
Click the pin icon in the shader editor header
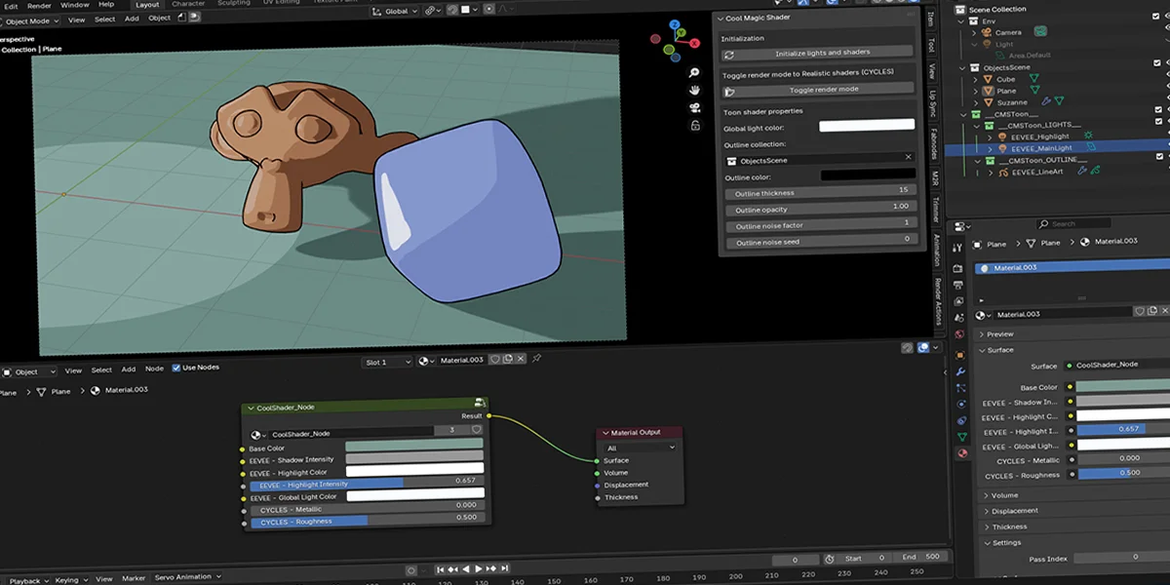click(536, 359)
